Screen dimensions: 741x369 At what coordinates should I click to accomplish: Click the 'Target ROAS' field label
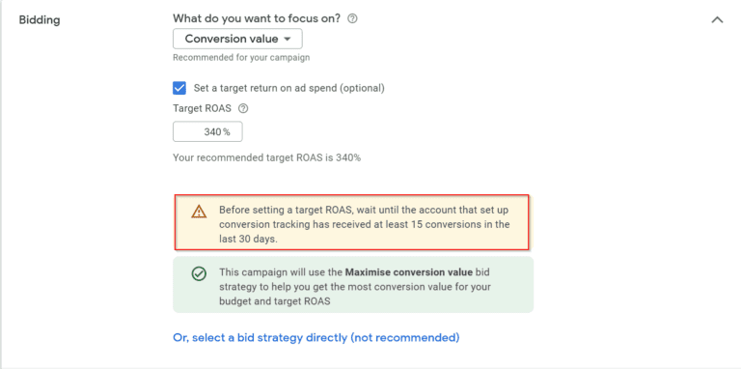pos(203,108)
